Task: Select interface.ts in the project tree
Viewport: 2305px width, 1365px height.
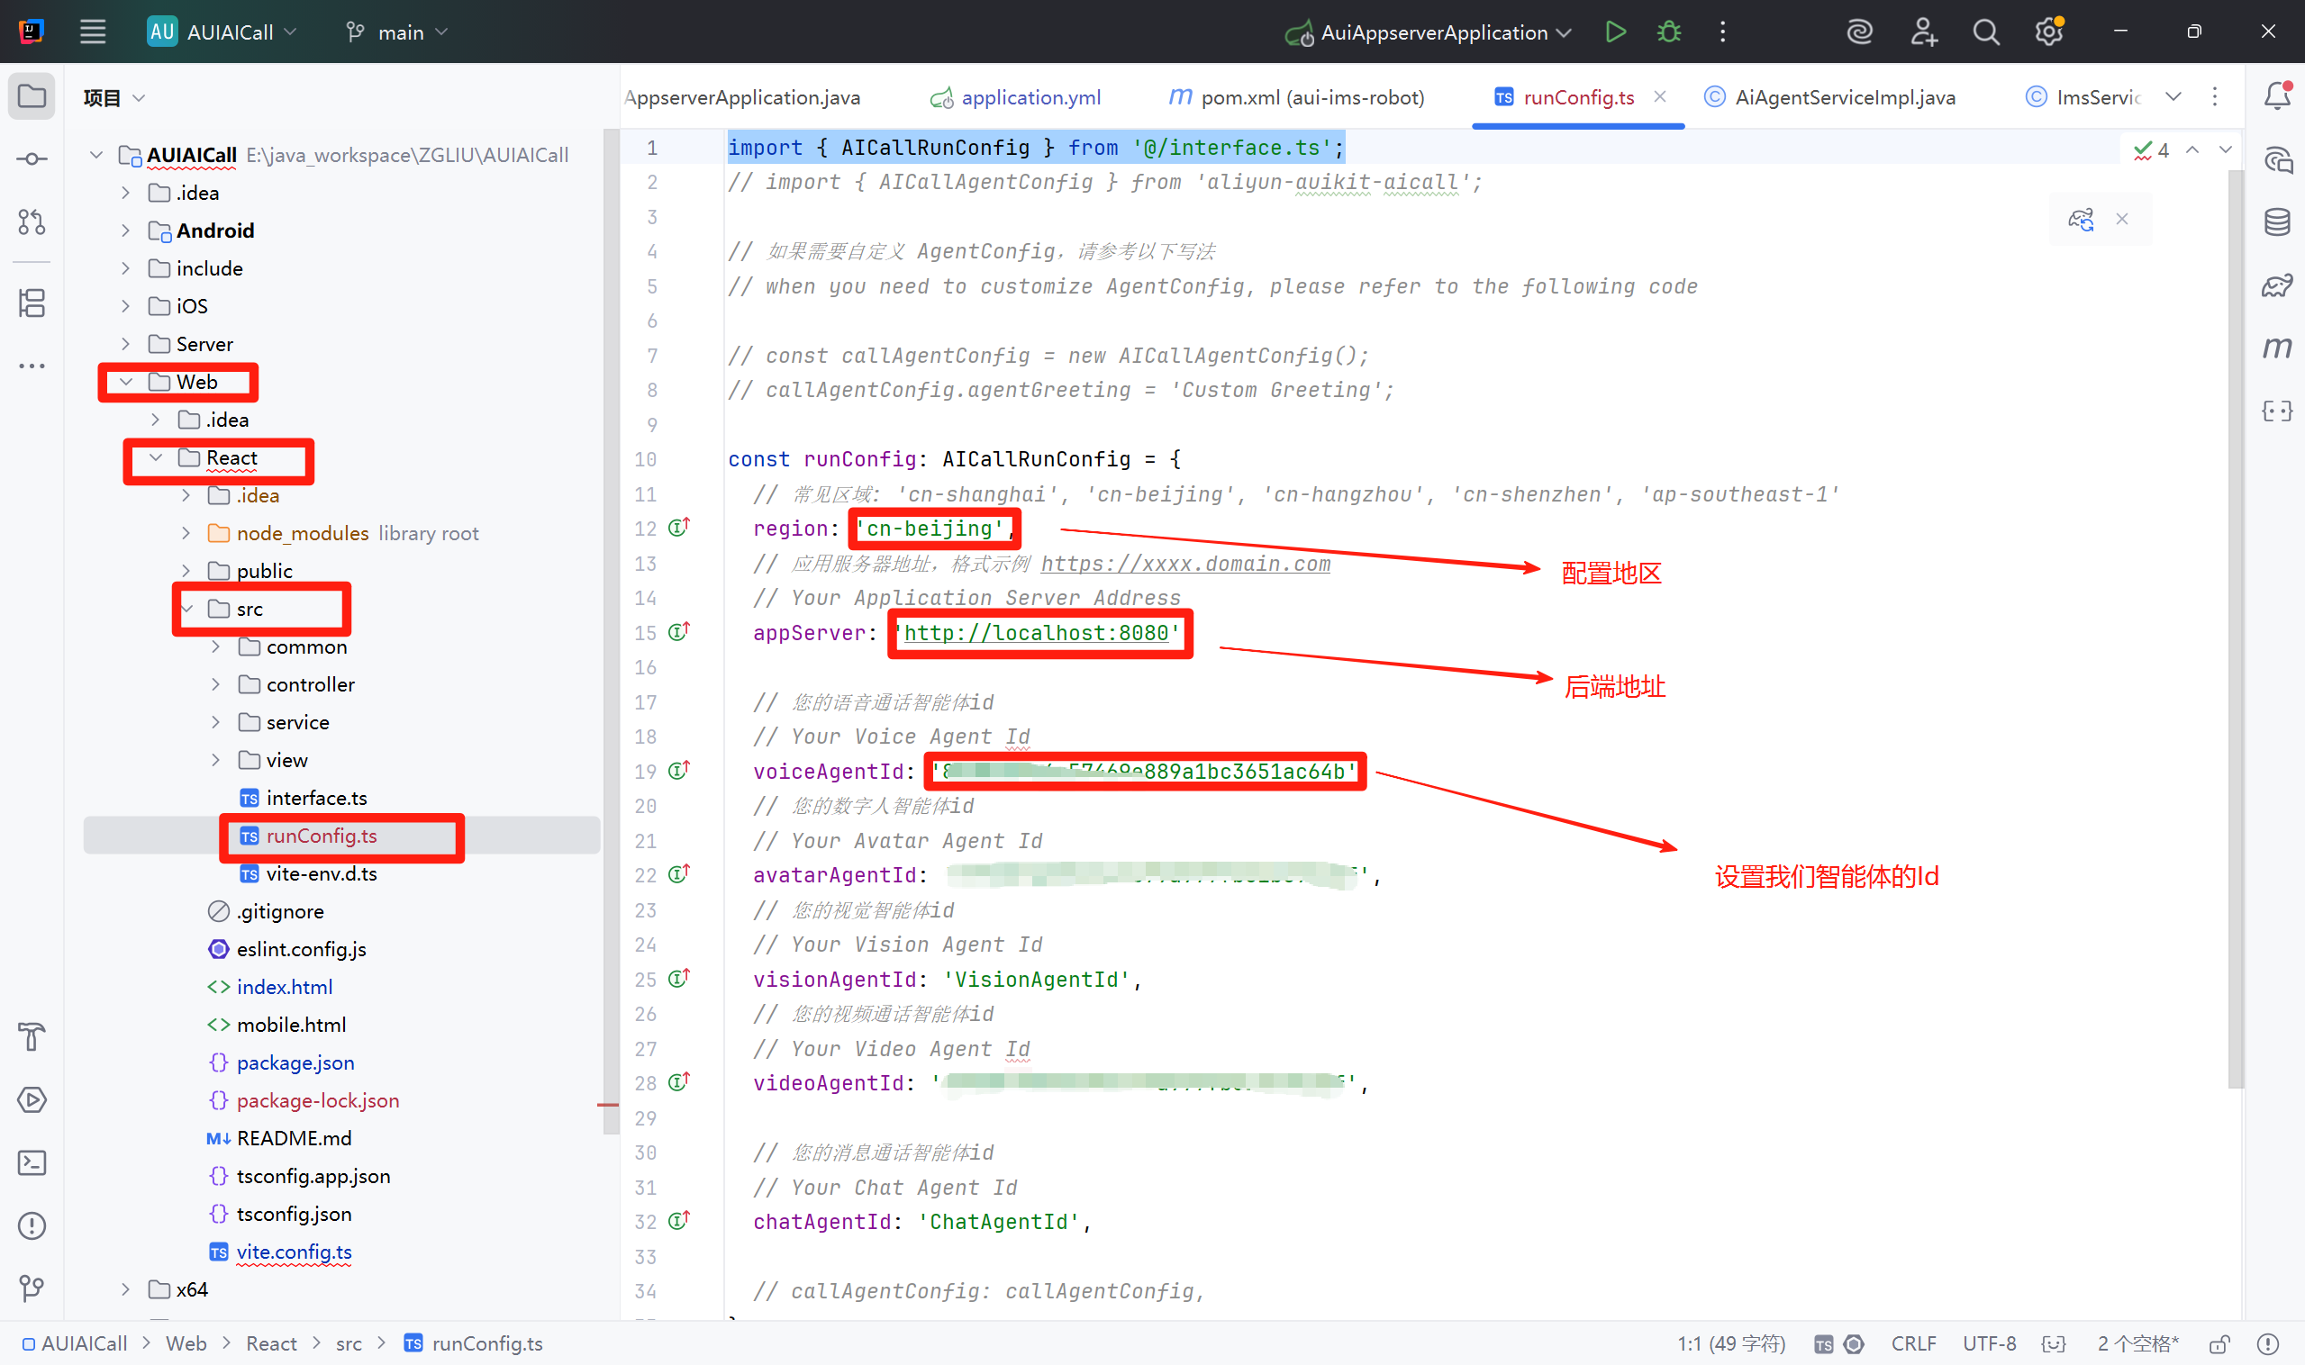Action: (x=315, y=798)
